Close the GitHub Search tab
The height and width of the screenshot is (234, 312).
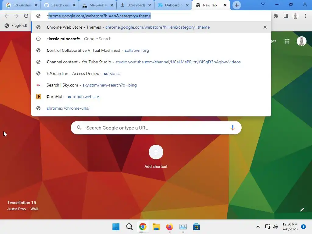74,5
